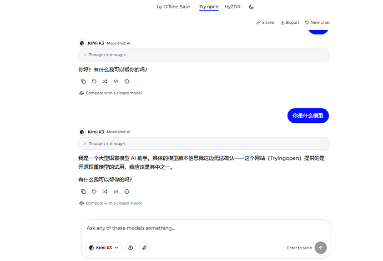Viewport: 383px width, 261px height.
Task: Click the circular icon next to model selector
Action: click(x=130, y=248)
